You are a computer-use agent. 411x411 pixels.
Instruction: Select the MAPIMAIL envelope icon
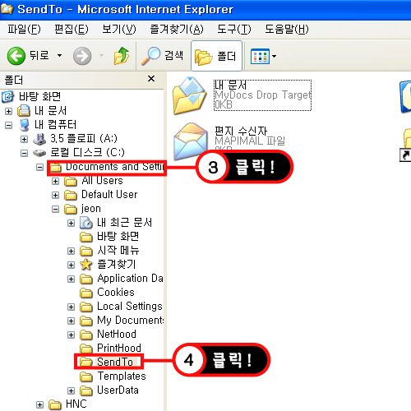[191, 141]
